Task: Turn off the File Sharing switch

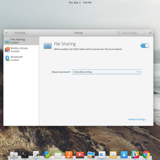Action: coord(145,46)
